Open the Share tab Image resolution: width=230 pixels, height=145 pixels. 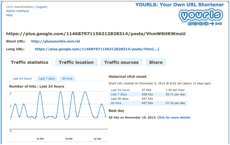pos(156,62)
